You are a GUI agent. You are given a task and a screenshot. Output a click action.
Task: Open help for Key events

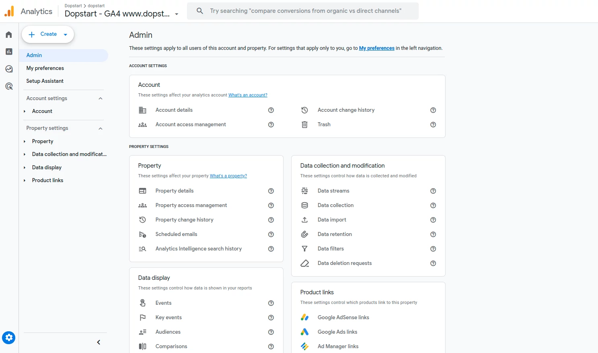[271, 318]
